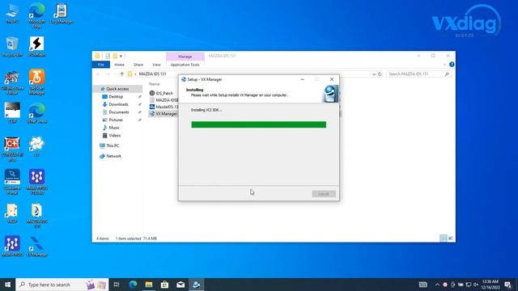Click the network icon in system tray
The height and width of the screenshot is (291, 518).
click(469, 285)
